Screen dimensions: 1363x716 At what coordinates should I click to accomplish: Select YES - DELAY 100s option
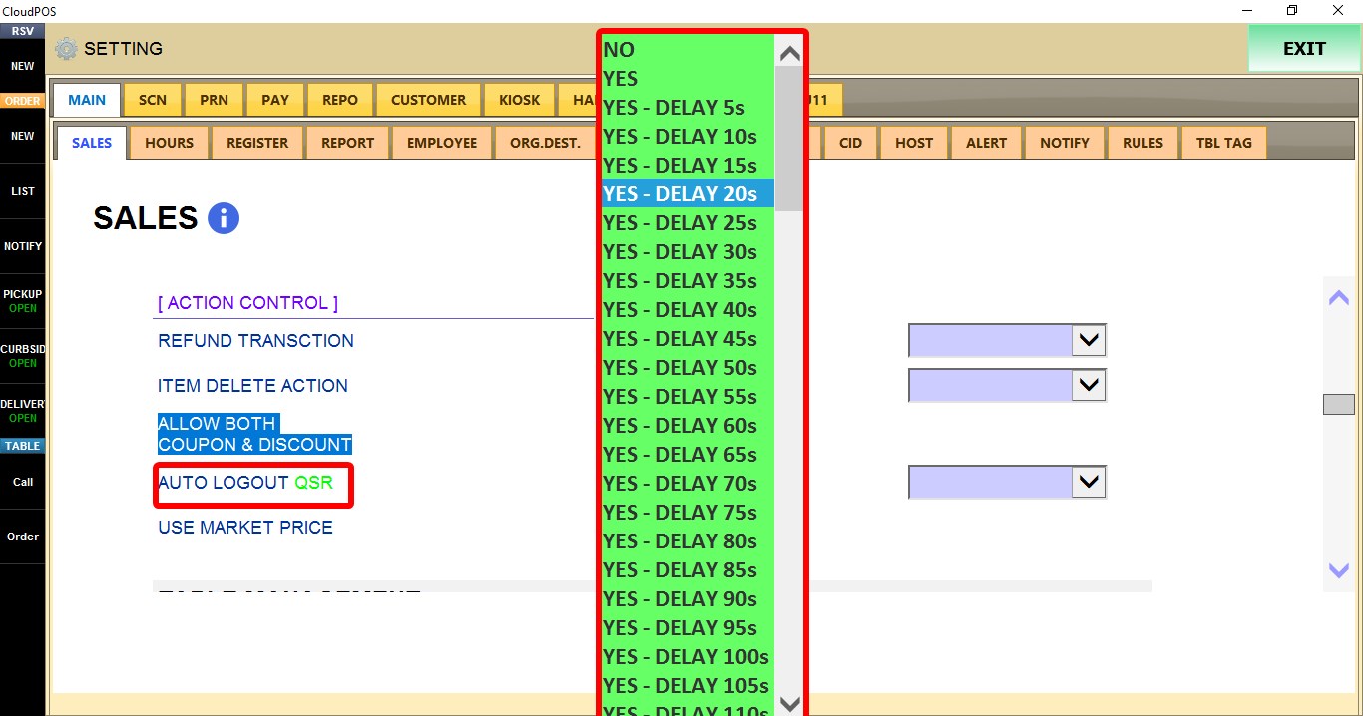[687, 656]
